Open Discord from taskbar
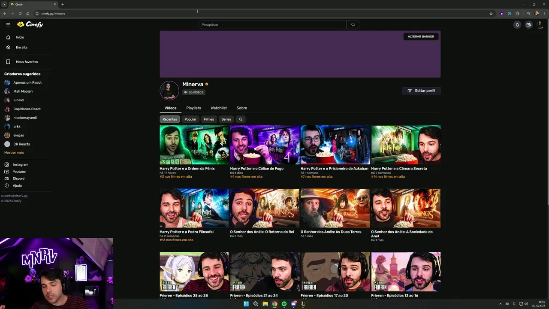The width and height of the screenshot is (549, 309). (293, 304)
